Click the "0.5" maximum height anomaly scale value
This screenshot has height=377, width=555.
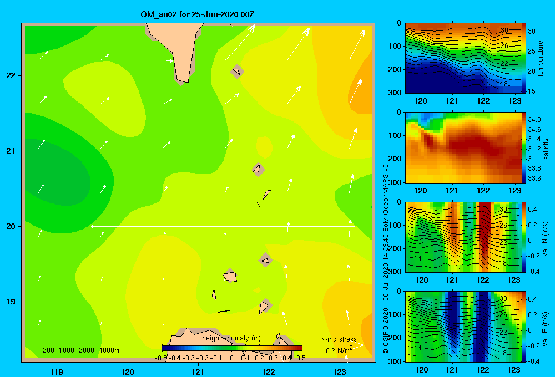coord(301,358)
